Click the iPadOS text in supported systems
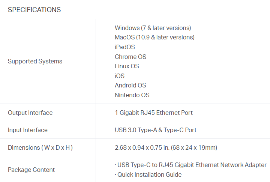The image size is (270, 182). (124, 47)
